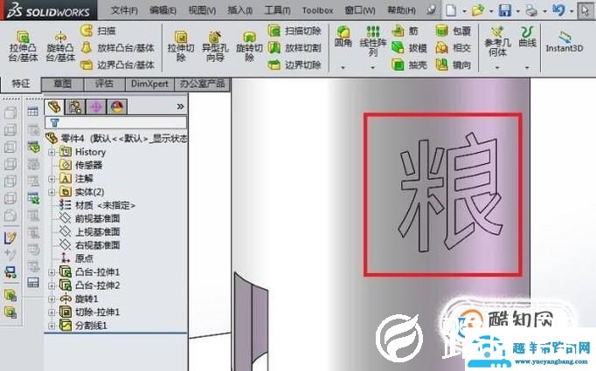Choose the 扫描 sweep feature
This screenshot has height=371, width=596.
pyautogui.click(x=98, y=31)
